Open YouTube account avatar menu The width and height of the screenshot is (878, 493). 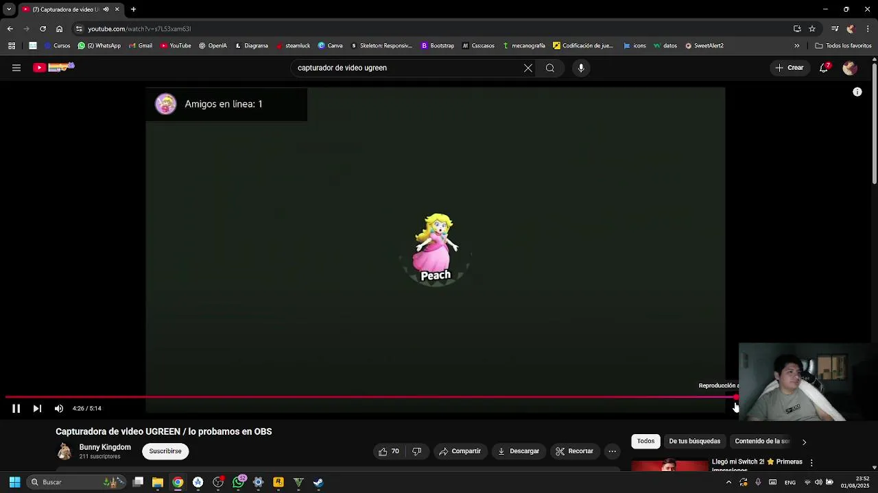point(850,68)
